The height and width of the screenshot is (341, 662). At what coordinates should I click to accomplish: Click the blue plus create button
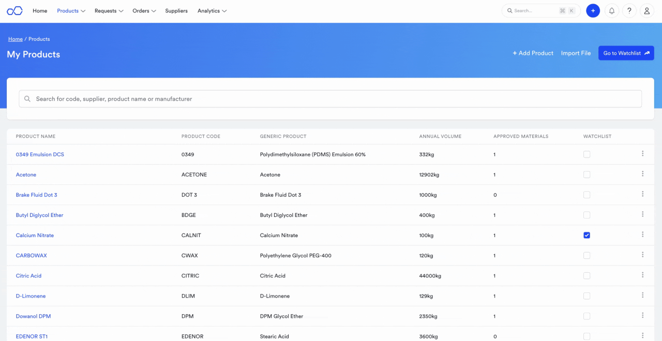[593, 11]
